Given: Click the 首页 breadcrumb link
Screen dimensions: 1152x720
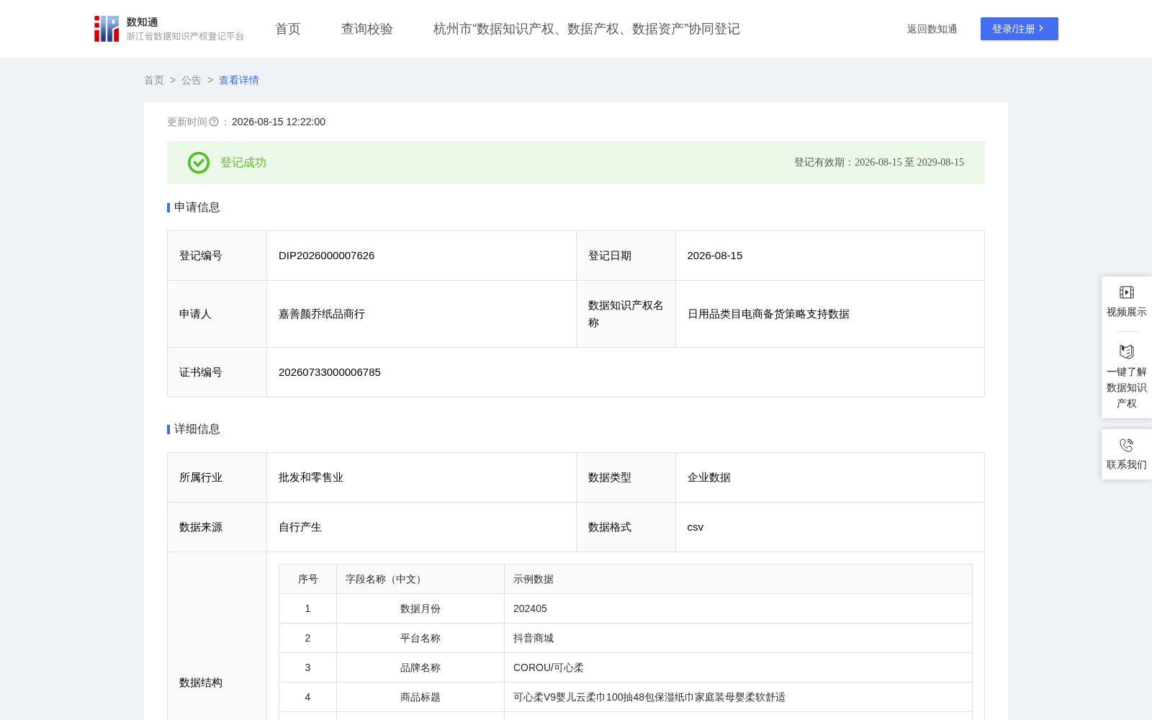Looking at the screenshot, I should (x=154, y=80).
